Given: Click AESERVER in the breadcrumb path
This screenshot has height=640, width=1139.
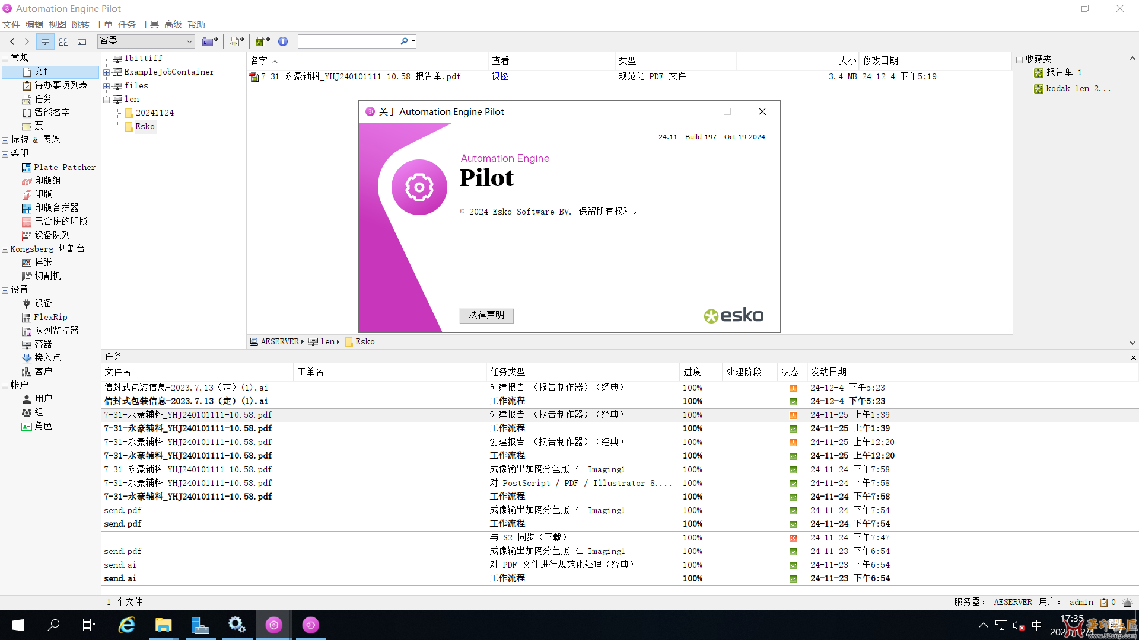Looking at the screenshot, I should pos(275,341).
